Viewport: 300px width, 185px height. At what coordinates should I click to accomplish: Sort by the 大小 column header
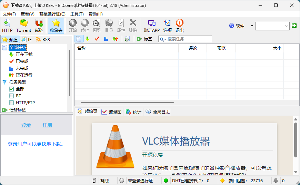point(259,48)
